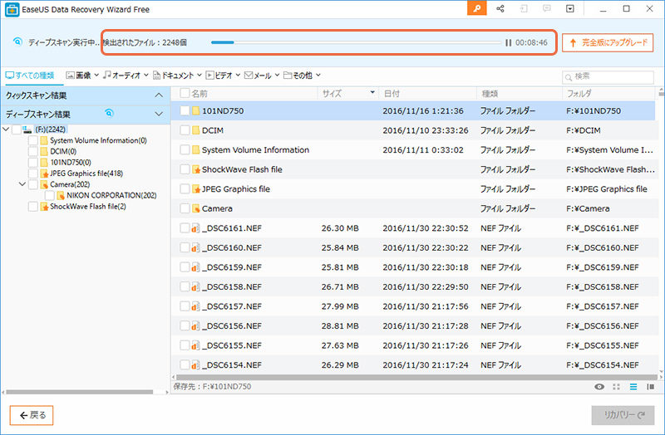Collapse the Camera(202) tree node

coord(22,184)
